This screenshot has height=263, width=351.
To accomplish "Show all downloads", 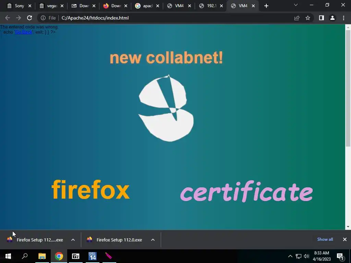I will click(325, 239).
